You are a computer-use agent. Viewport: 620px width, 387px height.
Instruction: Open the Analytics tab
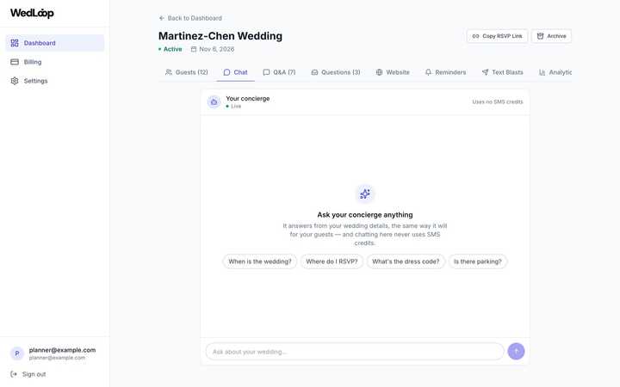555,72
